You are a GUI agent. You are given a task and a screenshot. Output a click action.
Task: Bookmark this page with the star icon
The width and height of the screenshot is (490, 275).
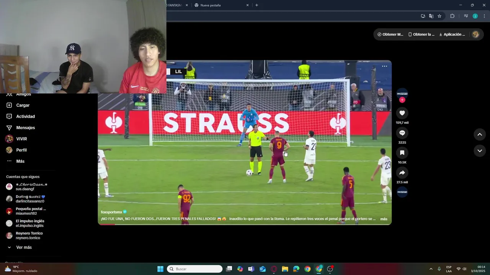pos(439,16)
